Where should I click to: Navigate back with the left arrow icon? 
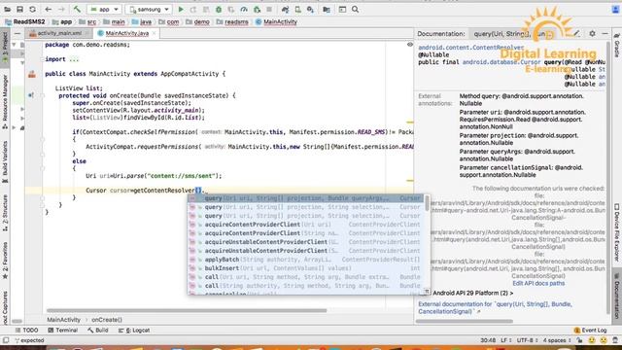point(49,9)
